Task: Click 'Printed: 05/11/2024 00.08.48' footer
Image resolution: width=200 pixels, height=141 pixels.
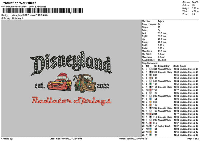Action: point(133,139)
